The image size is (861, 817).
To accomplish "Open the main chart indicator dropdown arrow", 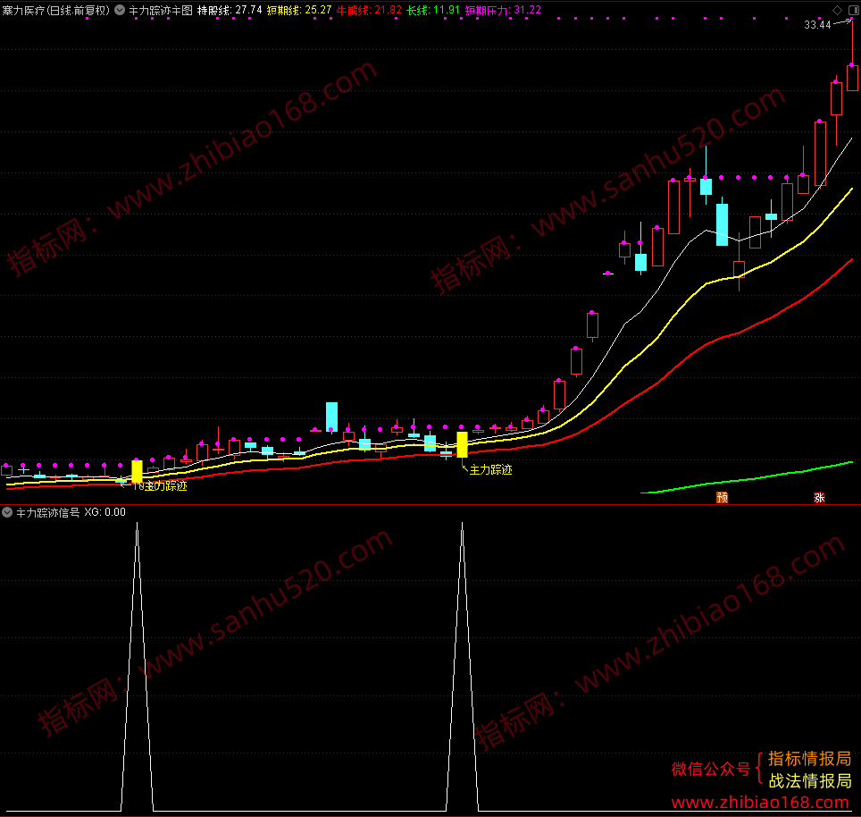I will (120, 10).
